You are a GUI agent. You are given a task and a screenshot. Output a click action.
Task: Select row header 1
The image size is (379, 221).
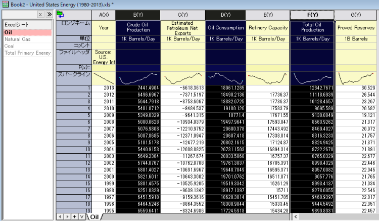pyautogui.click(x=74, y=88)
